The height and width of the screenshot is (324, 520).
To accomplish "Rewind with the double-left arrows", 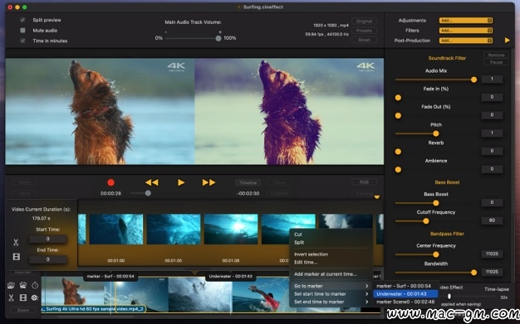I will (152, 182).
